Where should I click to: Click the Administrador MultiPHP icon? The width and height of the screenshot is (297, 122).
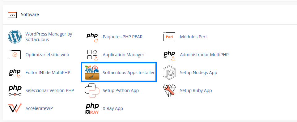pos(169,56)
